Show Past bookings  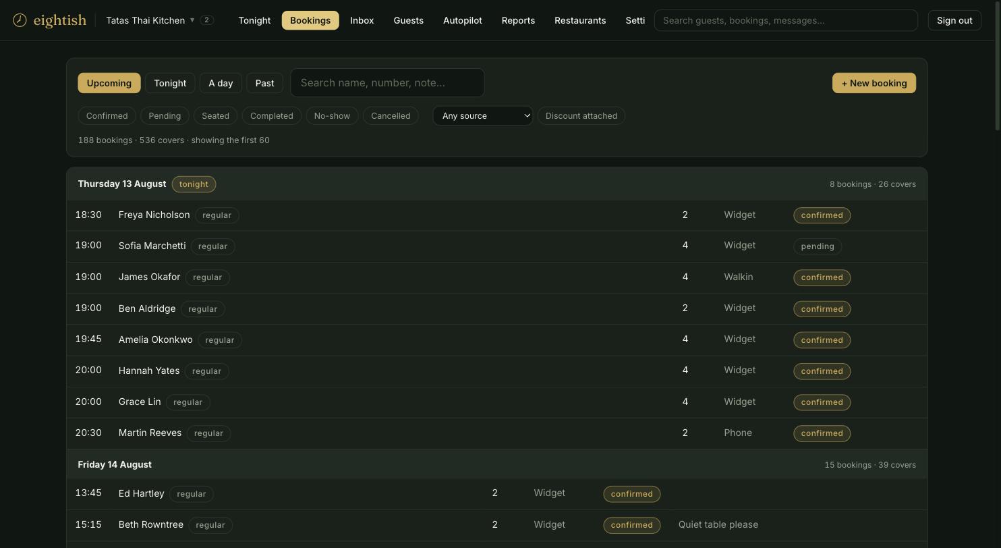tap(264, 83)
